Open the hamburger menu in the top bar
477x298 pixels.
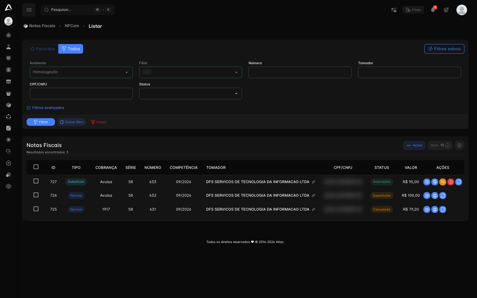(x=29, y=10)
